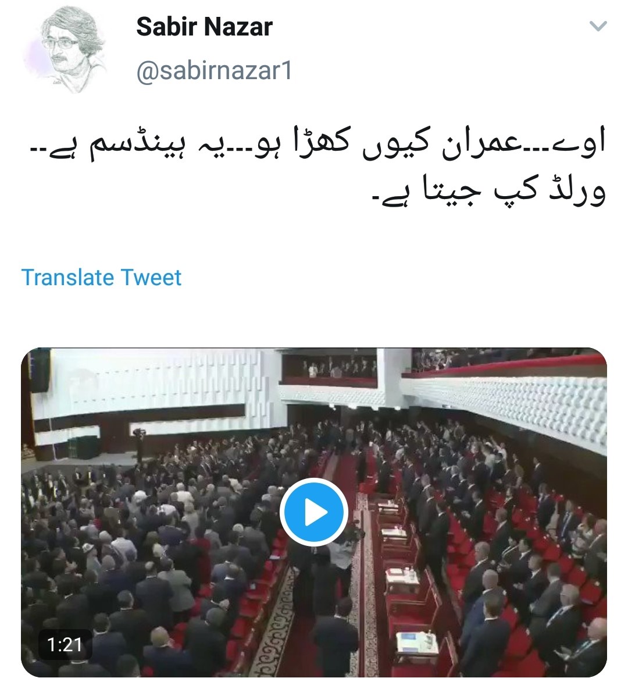Viewport: 628px width, 685px height.
Task: Open the auditorium video thumbnail
Action: pyautogui.click(x=314, y=512)
